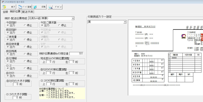
Task: Select 停止 for ロゴ output
Action: point(25,68)
